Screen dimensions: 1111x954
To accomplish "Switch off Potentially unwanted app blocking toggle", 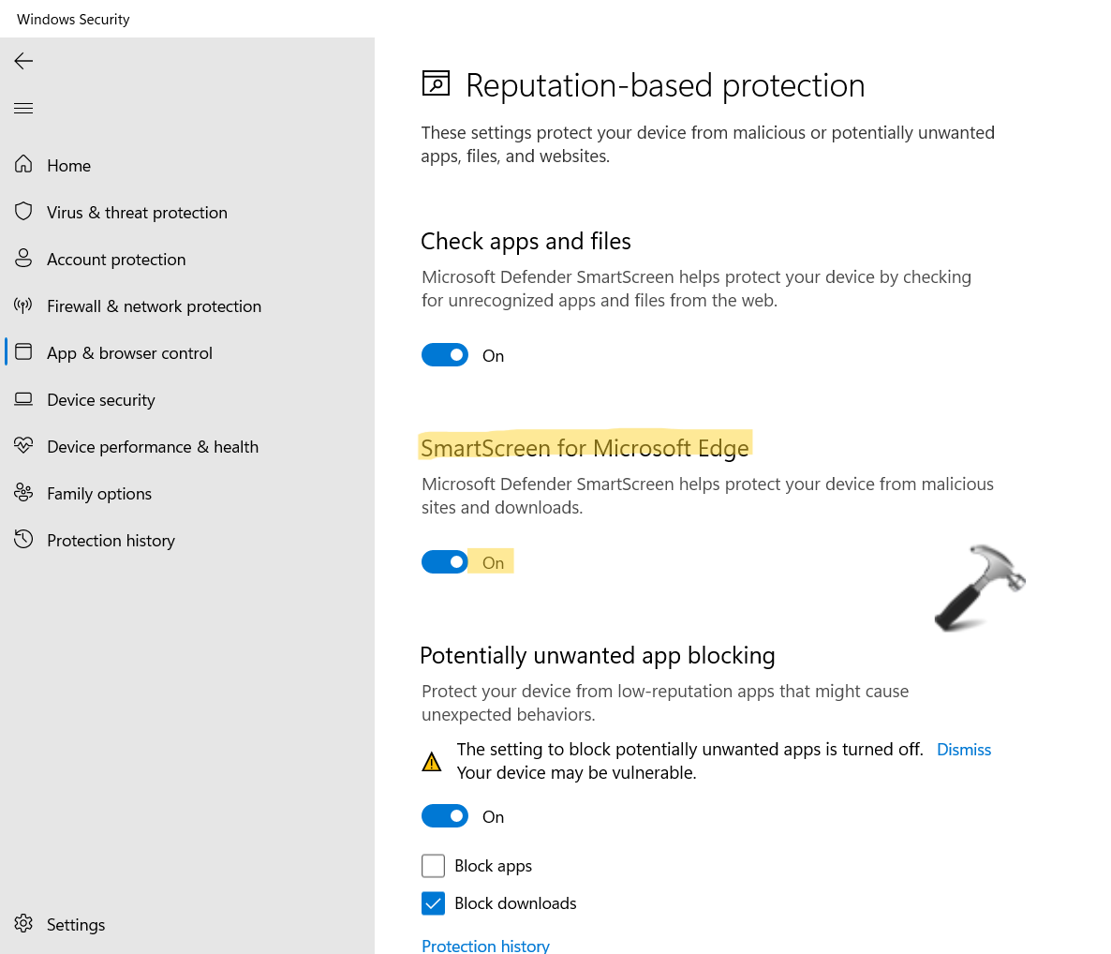I will (445, 816).
